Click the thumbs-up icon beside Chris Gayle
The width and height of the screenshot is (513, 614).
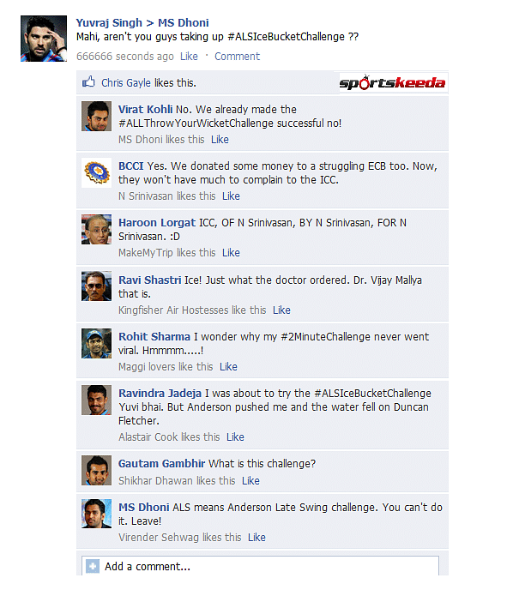88,81
